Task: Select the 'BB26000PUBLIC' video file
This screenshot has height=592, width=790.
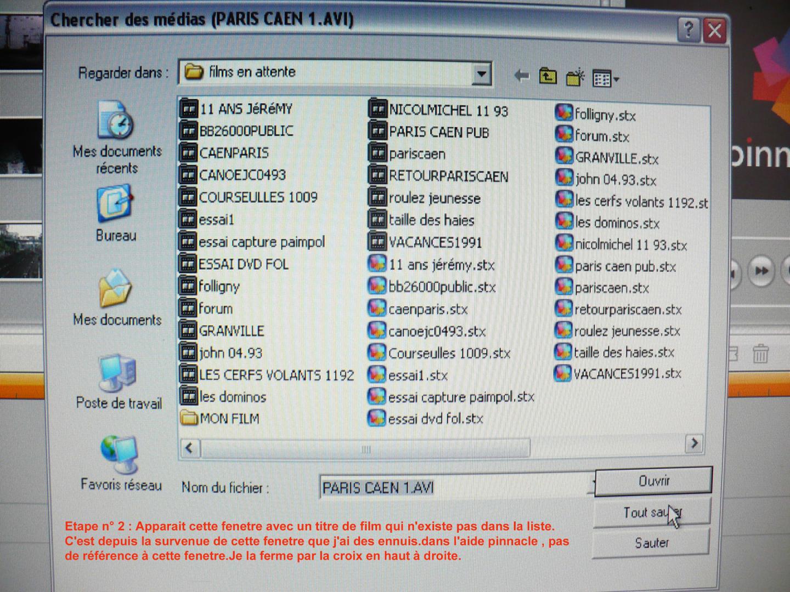Action: 236,131
